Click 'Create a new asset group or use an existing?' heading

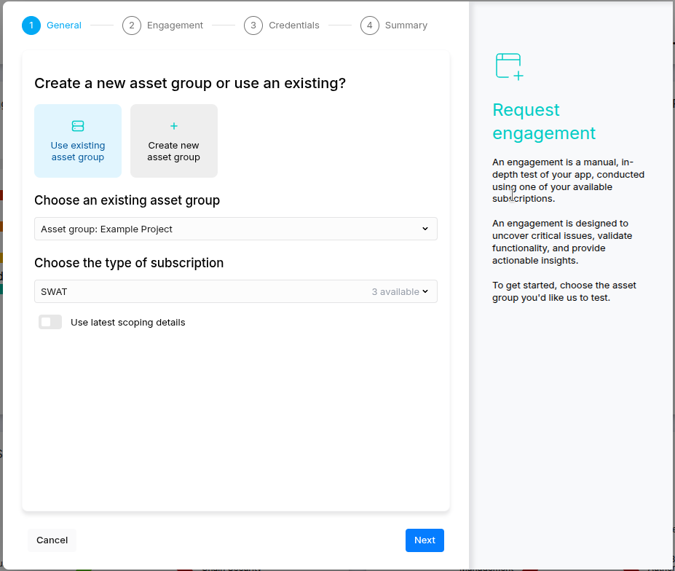tap(190, 83)
